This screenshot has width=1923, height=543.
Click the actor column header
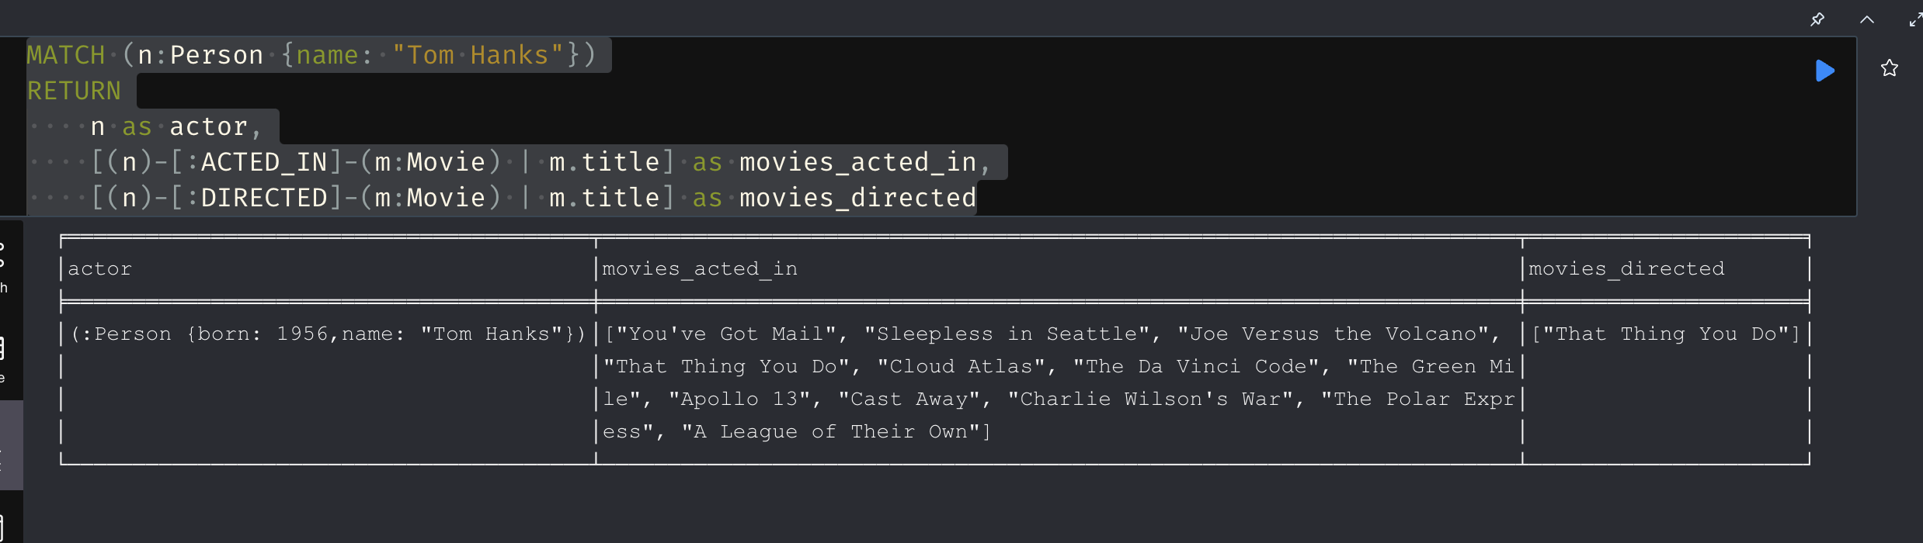coord(99,268)
